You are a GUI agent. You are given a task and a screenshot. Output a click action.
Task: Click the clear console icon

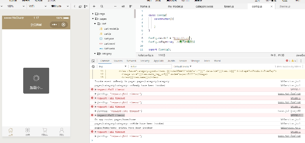tap(93, 66)
